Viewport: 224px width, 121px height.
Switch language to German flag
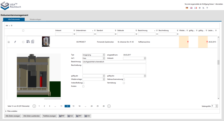click(x=187, y=8)
